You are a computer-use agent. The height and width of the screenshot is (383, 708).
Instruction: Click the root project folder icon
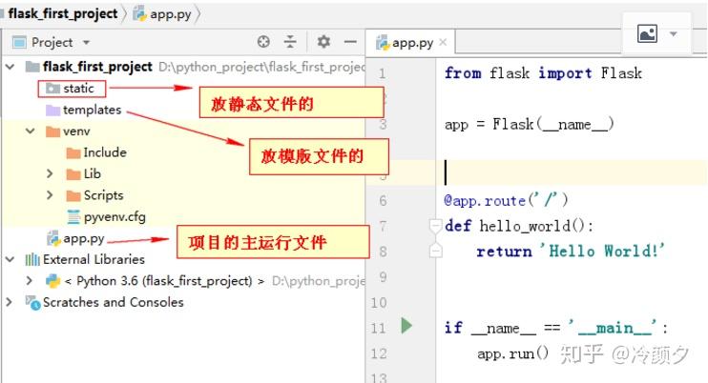point(32,67)
